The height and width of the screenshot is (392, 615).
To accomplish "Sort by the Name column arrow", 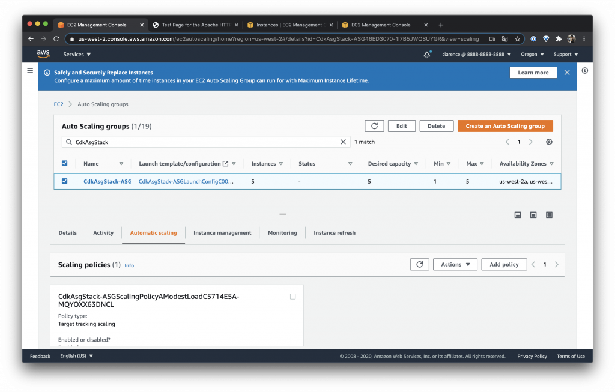I will (121, 163).
